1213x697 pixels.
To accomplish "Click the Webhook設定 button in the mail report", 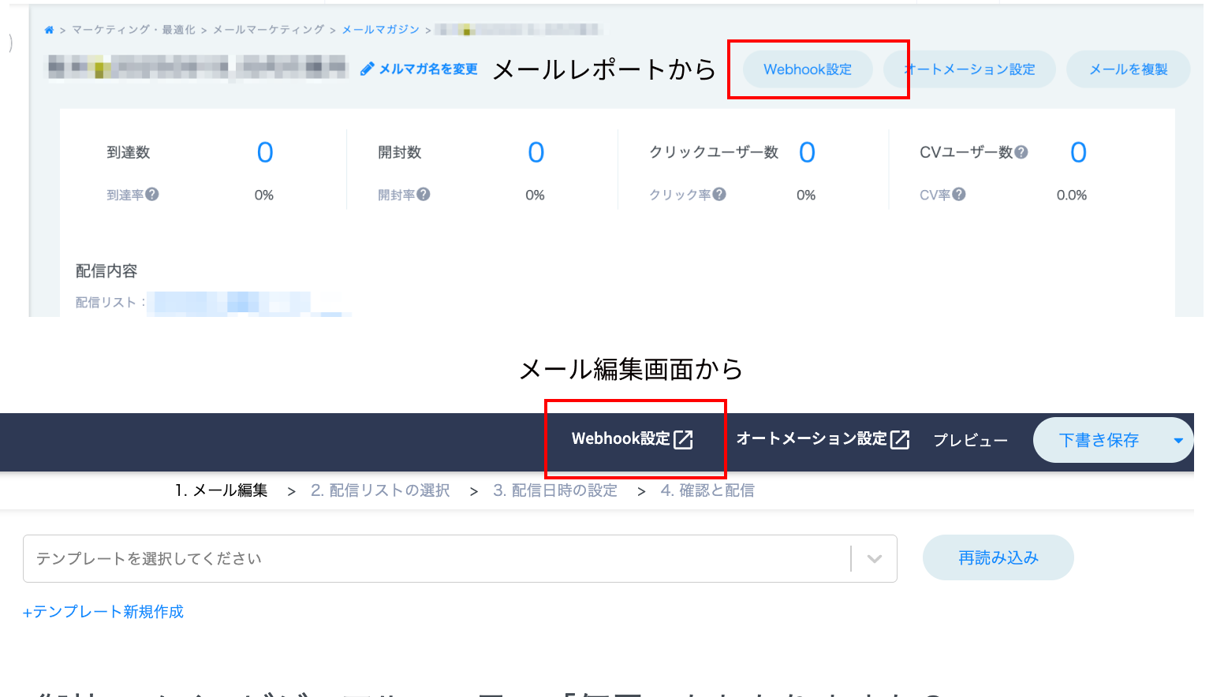I will [x=808, y=69].
